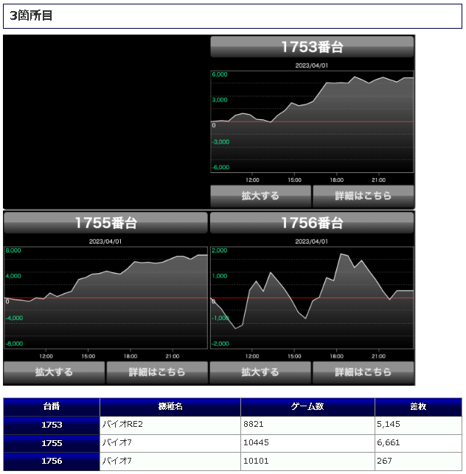466x474 pixels.
Task: Click the ゲーム数 column header
Action: pos(307,407)
